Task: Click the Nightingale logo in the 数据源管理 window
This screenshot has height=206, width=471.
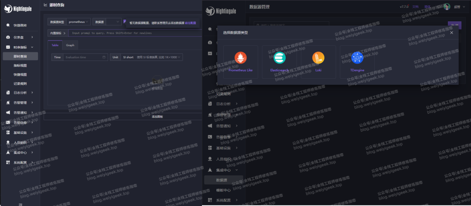Action: (221, 11)
